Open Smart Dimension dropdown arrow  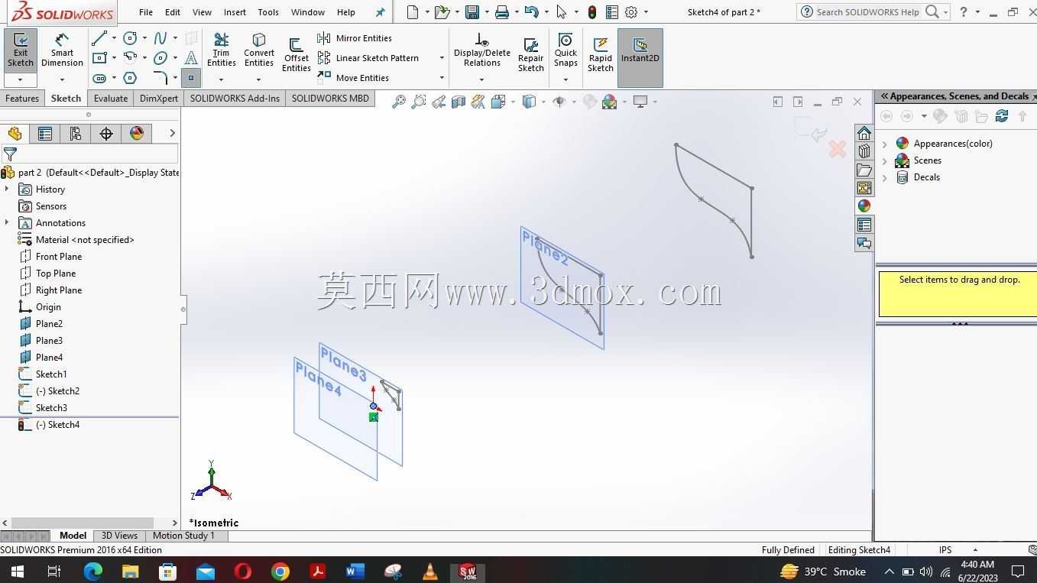(62, 79)
